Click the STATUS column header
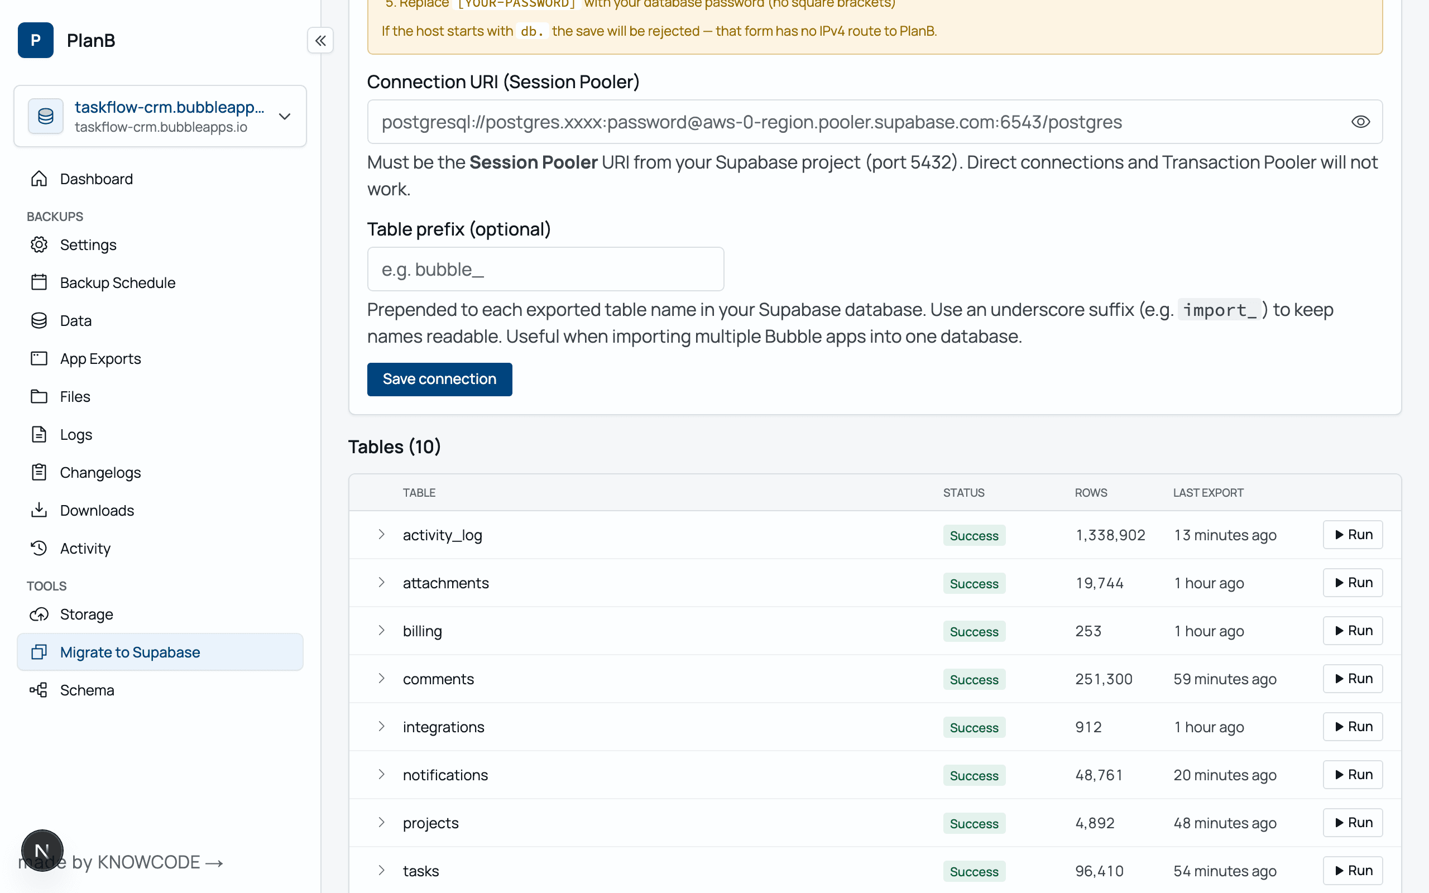Screen dimensions: 1429x893 pyautogui.click(x=963, y=493)
